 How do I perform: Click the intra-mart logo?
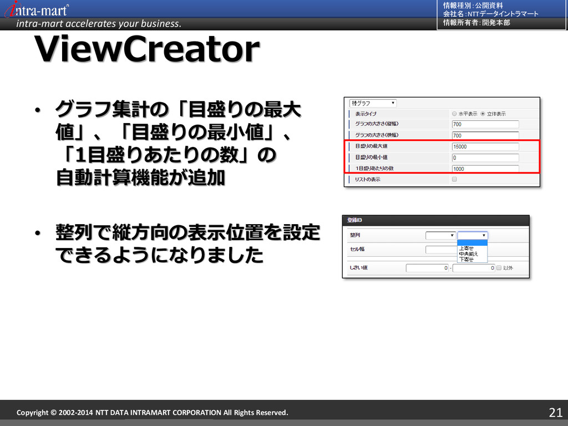pyautogui.click(x=36, y=9)
